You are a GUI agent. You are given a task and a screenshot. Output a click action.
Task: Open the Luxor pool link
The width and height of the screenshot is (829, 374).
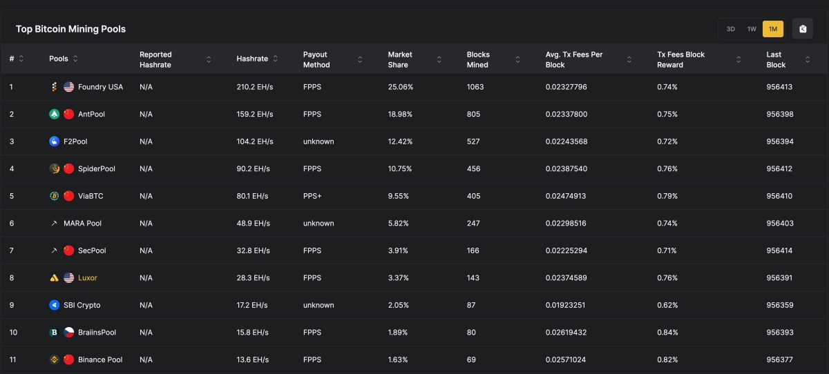(x=88, y=278)
